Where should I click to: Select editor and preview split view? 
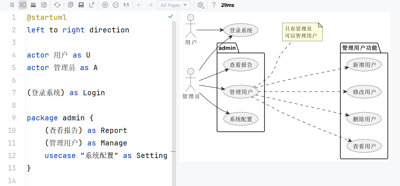(22, 5)
